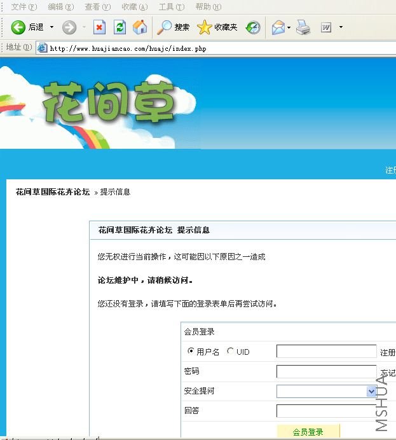396x440 pixels.
Task: Open the 编辑(E) menu
Action: point(61,7)
